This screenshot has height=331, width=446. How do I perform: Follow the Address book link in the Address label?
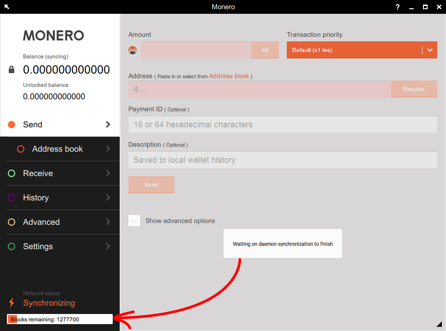pos(229,76)
